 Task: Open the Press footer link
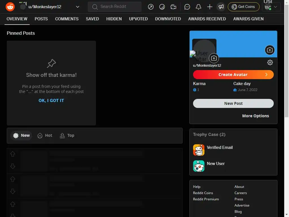coord(239,199)
